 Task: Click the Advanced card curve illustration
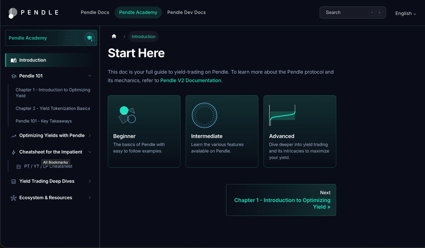(282, 115)
